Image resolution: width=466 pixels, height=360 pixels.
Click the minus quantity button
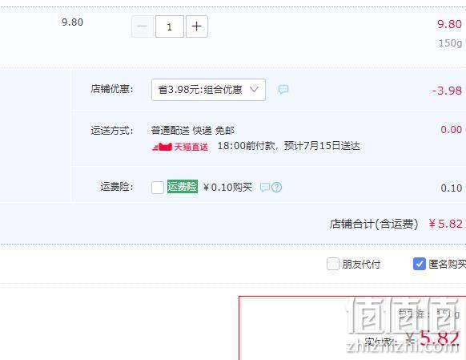(143, 26)
